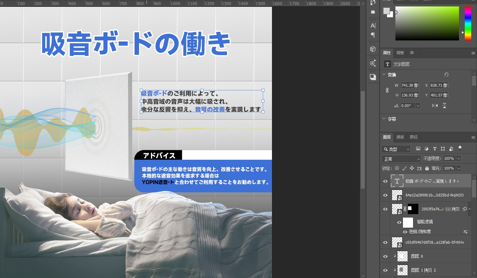Toggle visibility of the 智能滤镜 smart filter
The height and width of the screenshot is (278, 477).
399,222
